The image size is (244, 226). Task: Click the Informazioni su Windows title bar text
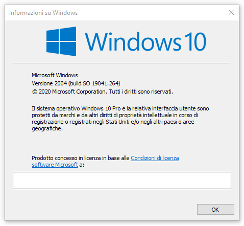pyautogui.click(x=43, y=13)
